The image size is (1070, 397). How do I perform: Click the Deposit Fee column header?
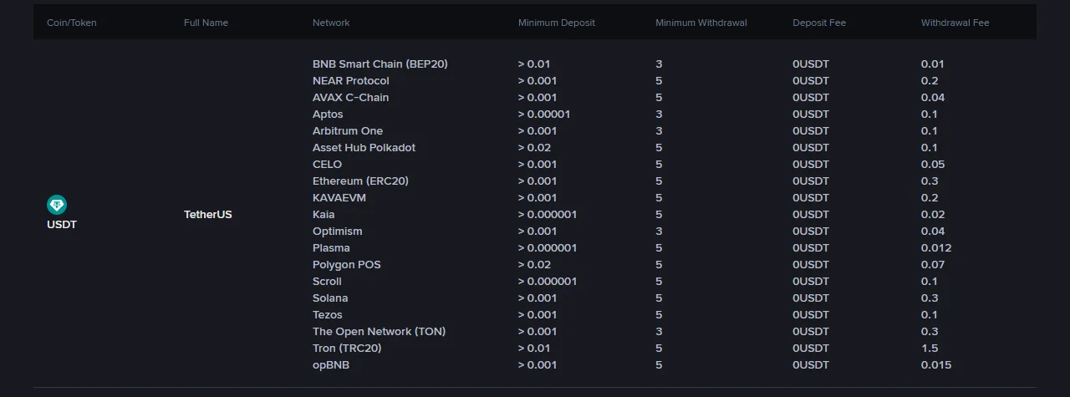pyautogui.click(x=819, y=23)
